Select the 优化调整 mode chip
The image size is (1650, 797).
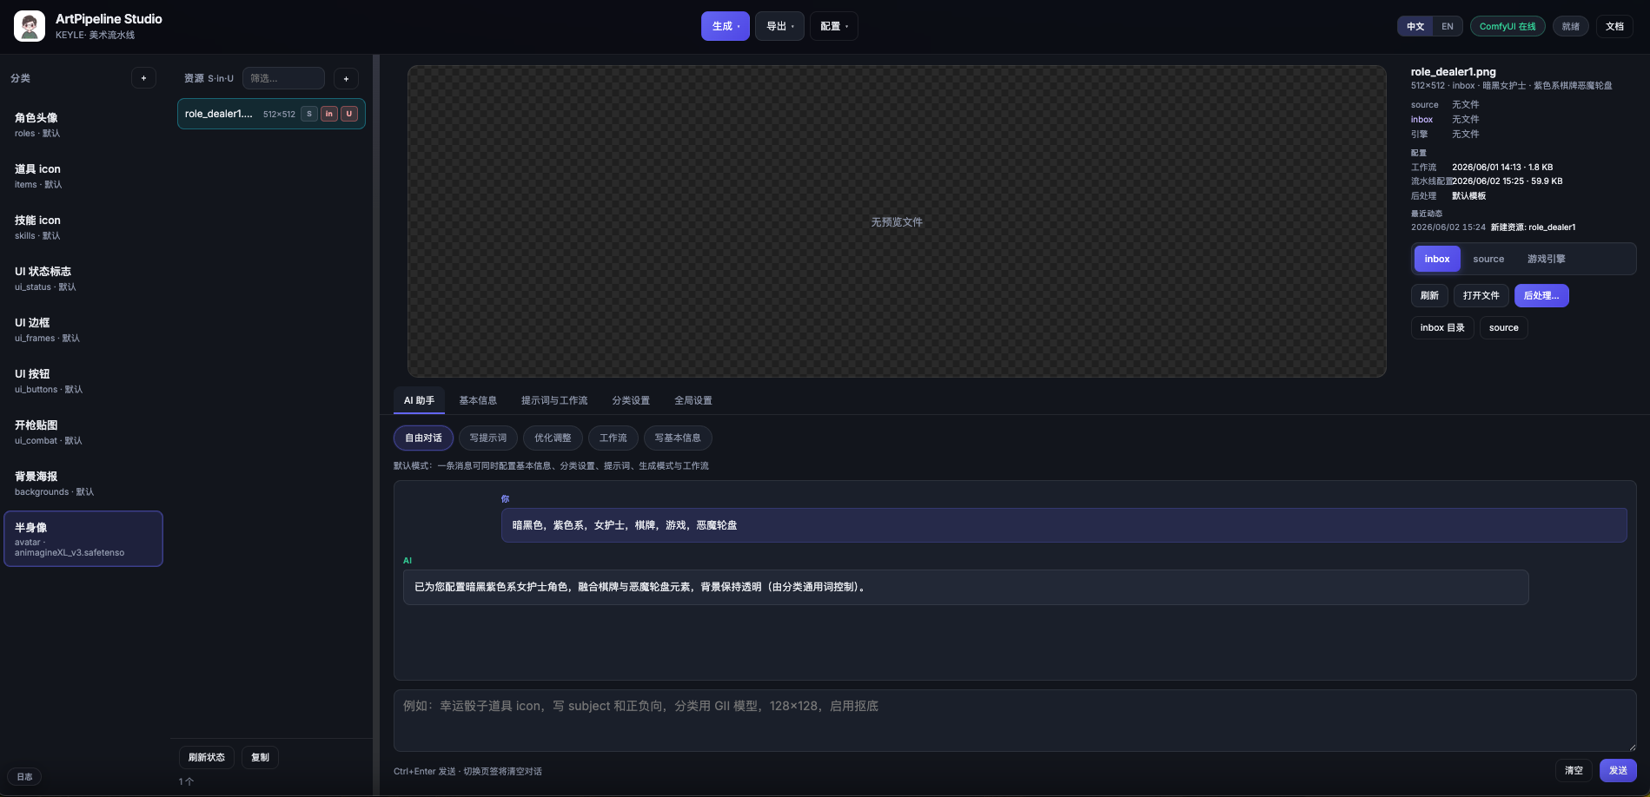tap(553, 438)
